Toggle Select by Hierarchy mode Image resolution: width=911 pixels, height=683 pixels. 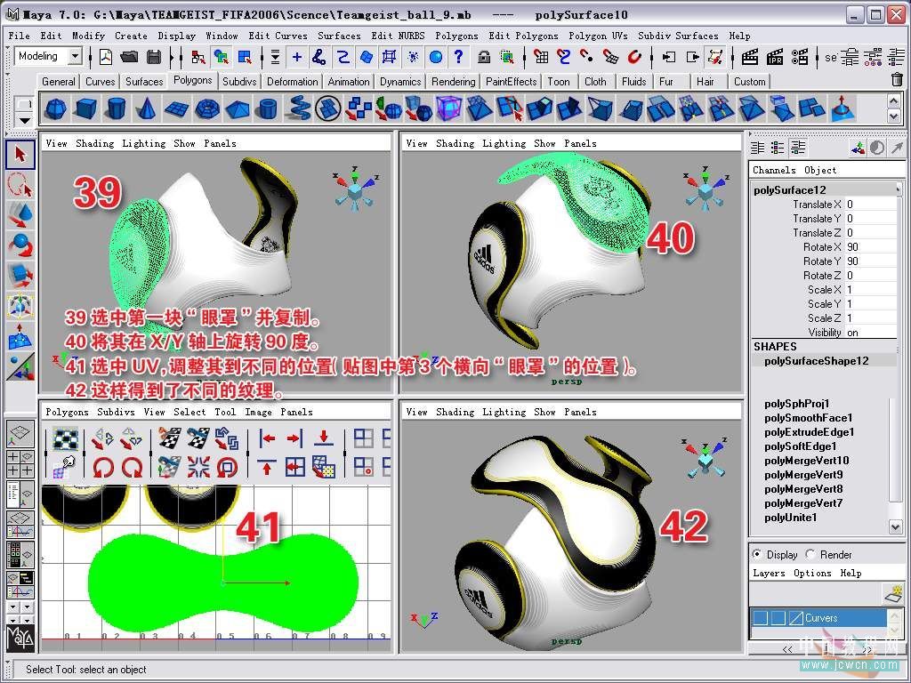point(198,57)
